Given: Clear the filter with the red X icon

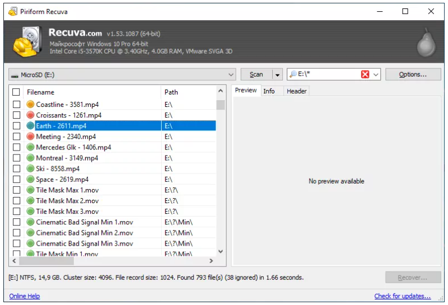Looking at the screenshot, I should (x=365, y=74).
